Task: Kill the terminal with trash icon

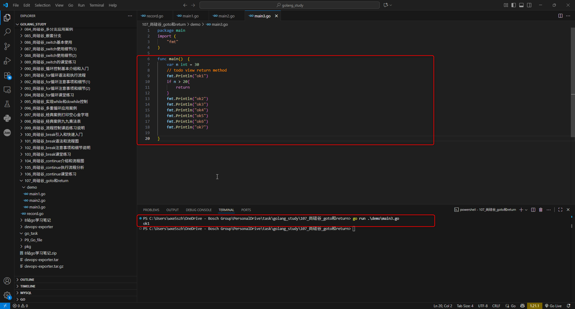Action: (x=541, y=210)
